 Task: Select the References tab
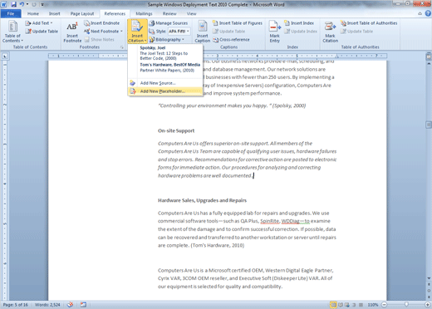115,13
